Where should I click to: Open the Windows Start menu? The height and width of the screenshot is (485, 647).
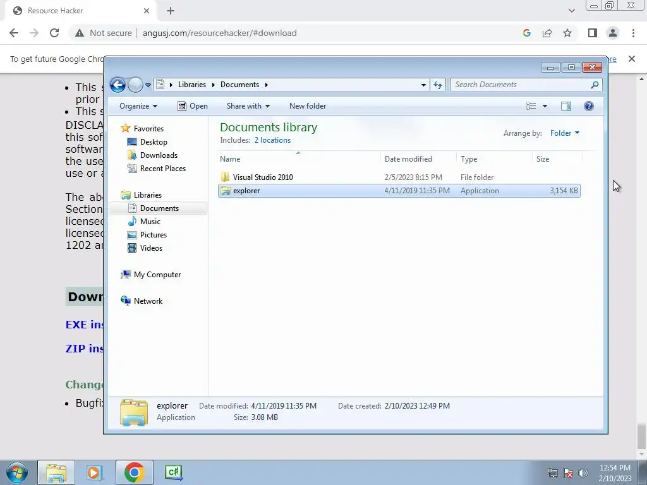[x=16, y=472]
